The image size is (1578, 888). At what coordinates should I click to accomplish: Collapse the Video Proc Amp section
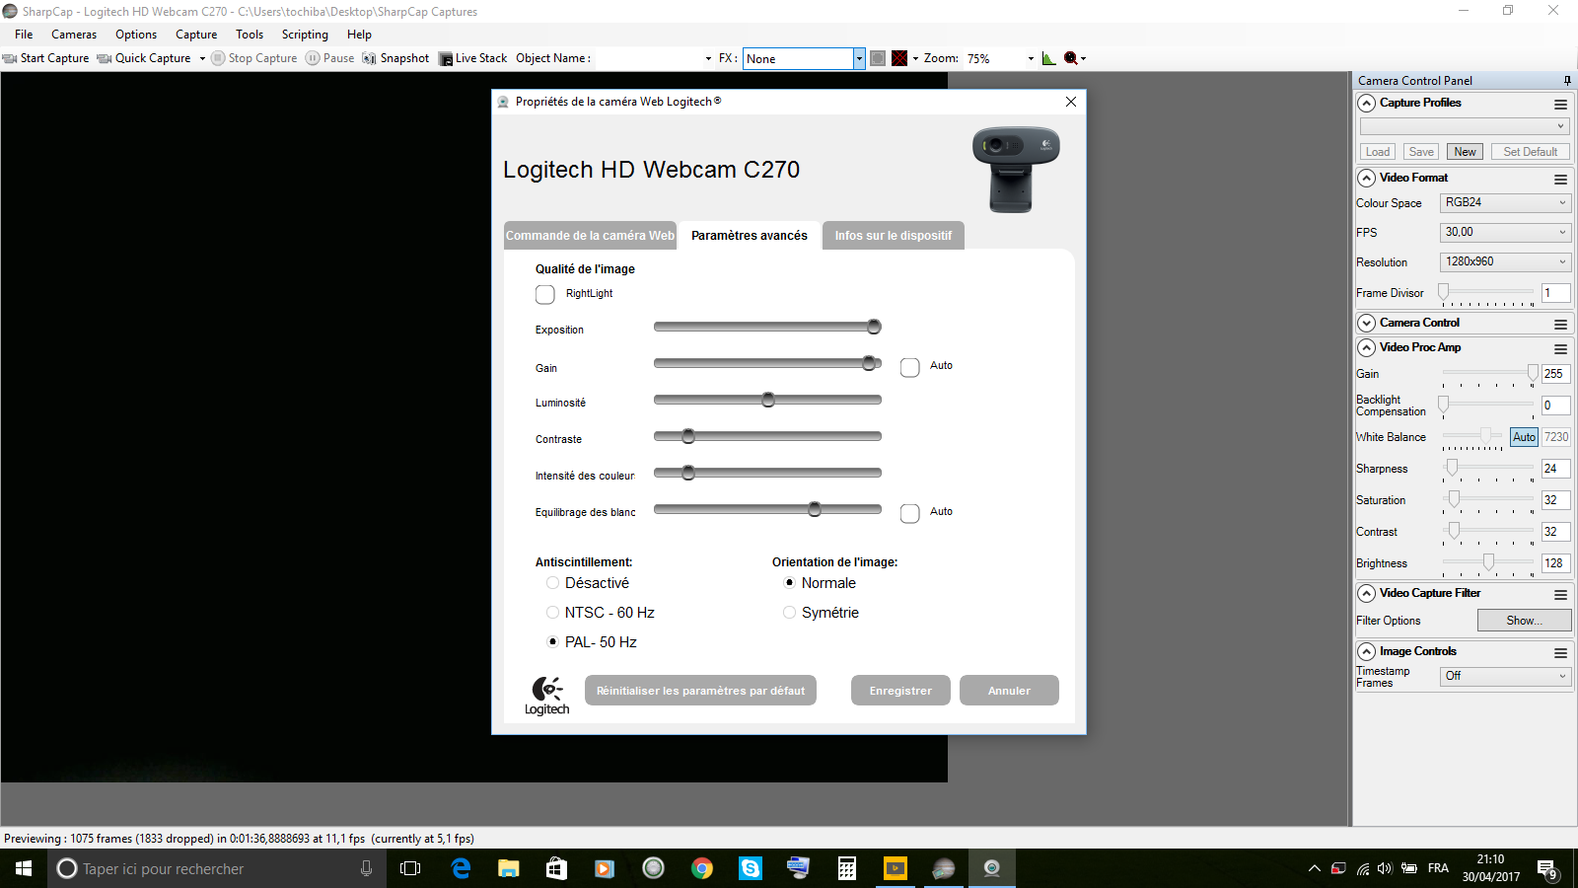click(1366, 348)
